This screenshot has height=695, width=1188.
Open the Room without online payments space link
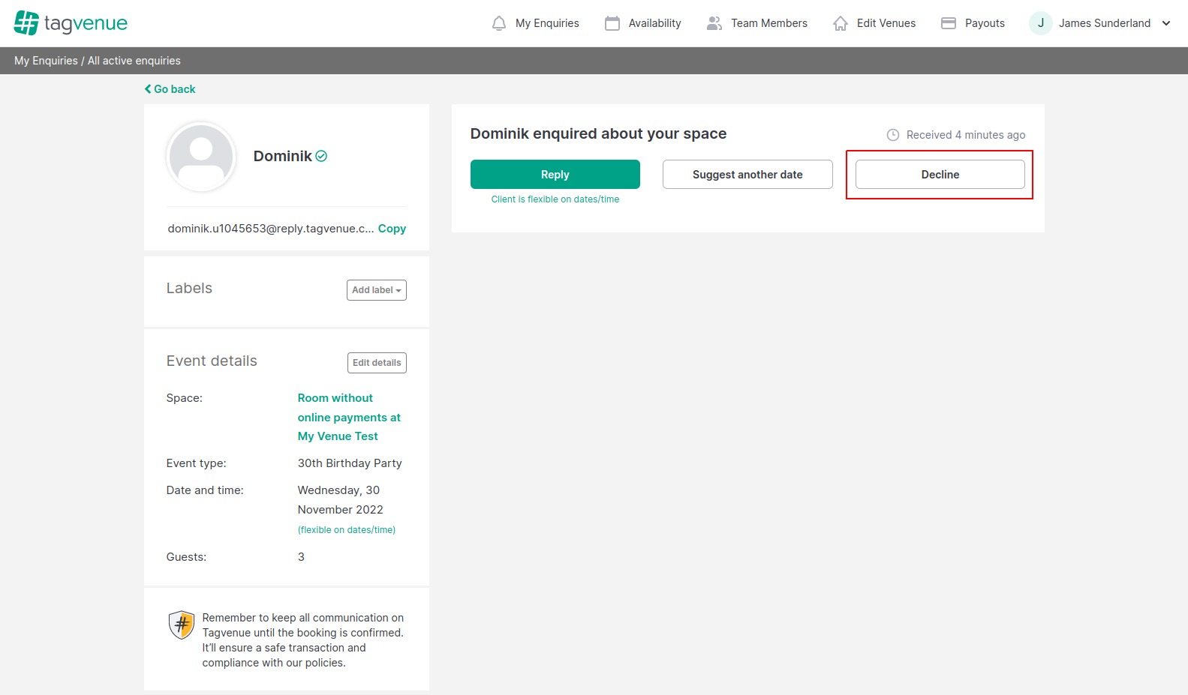pos(349,417)
